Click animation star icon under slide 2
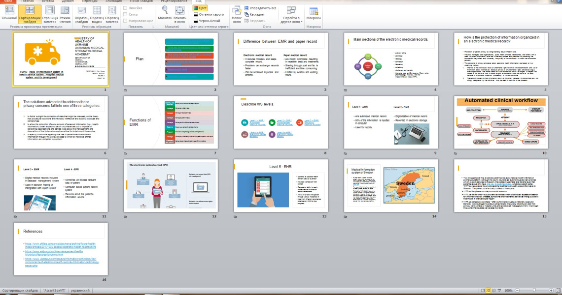Image resolution: width=562 pixels, height=295 pixels. (x=125, y=90)
